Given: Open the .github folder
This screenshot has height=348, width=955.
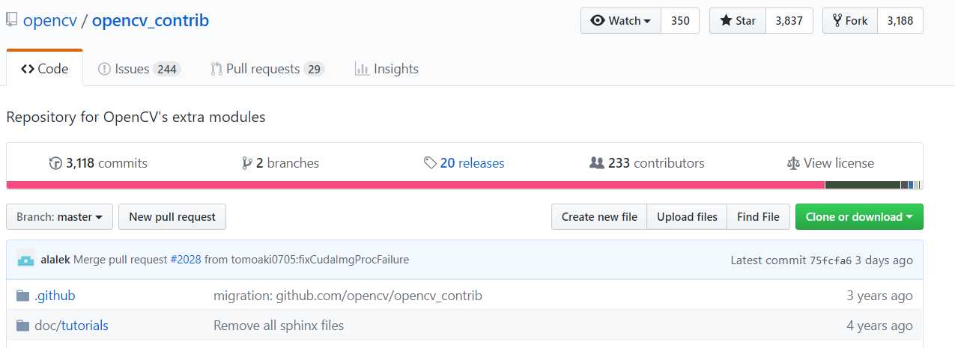Looking at the screenshot, I should point(55,296).
